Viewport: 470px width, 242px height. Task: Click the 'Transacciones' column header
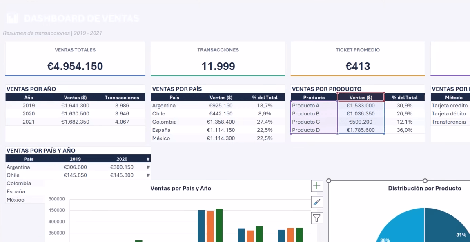(x=122, y=98)
